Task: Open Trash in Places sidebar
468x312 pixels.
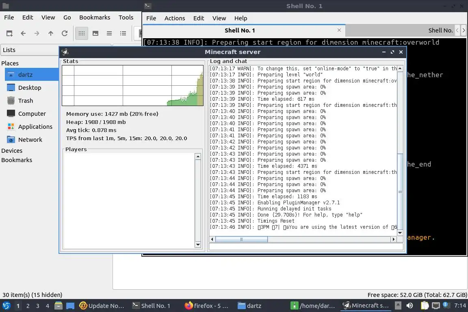Action: point(25,101)
